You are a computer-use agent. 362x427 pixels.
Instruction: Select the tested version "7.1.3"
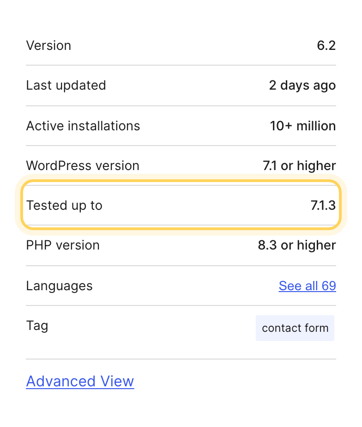click(323, 205)
